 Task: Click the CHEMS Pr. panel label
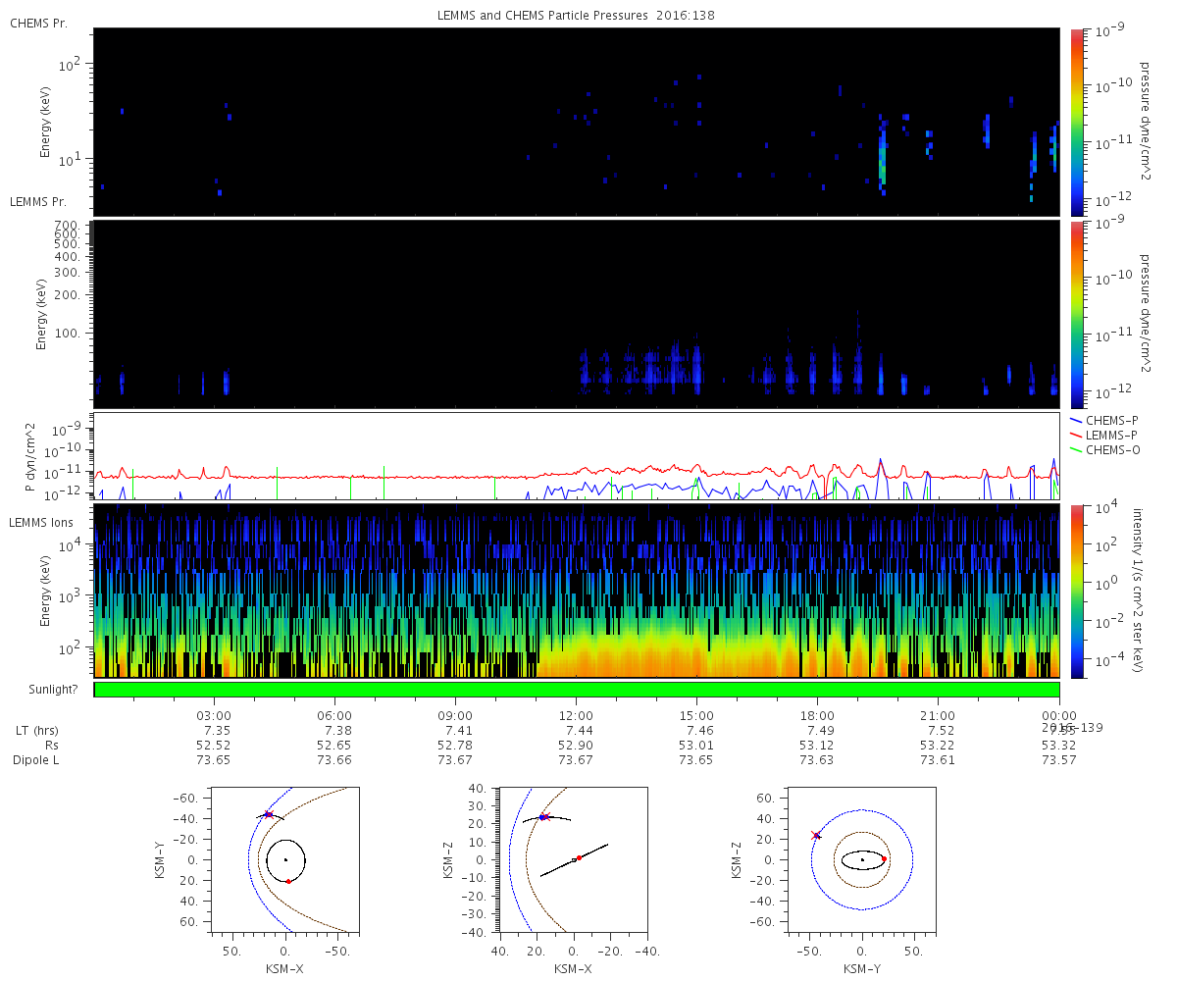38,23
